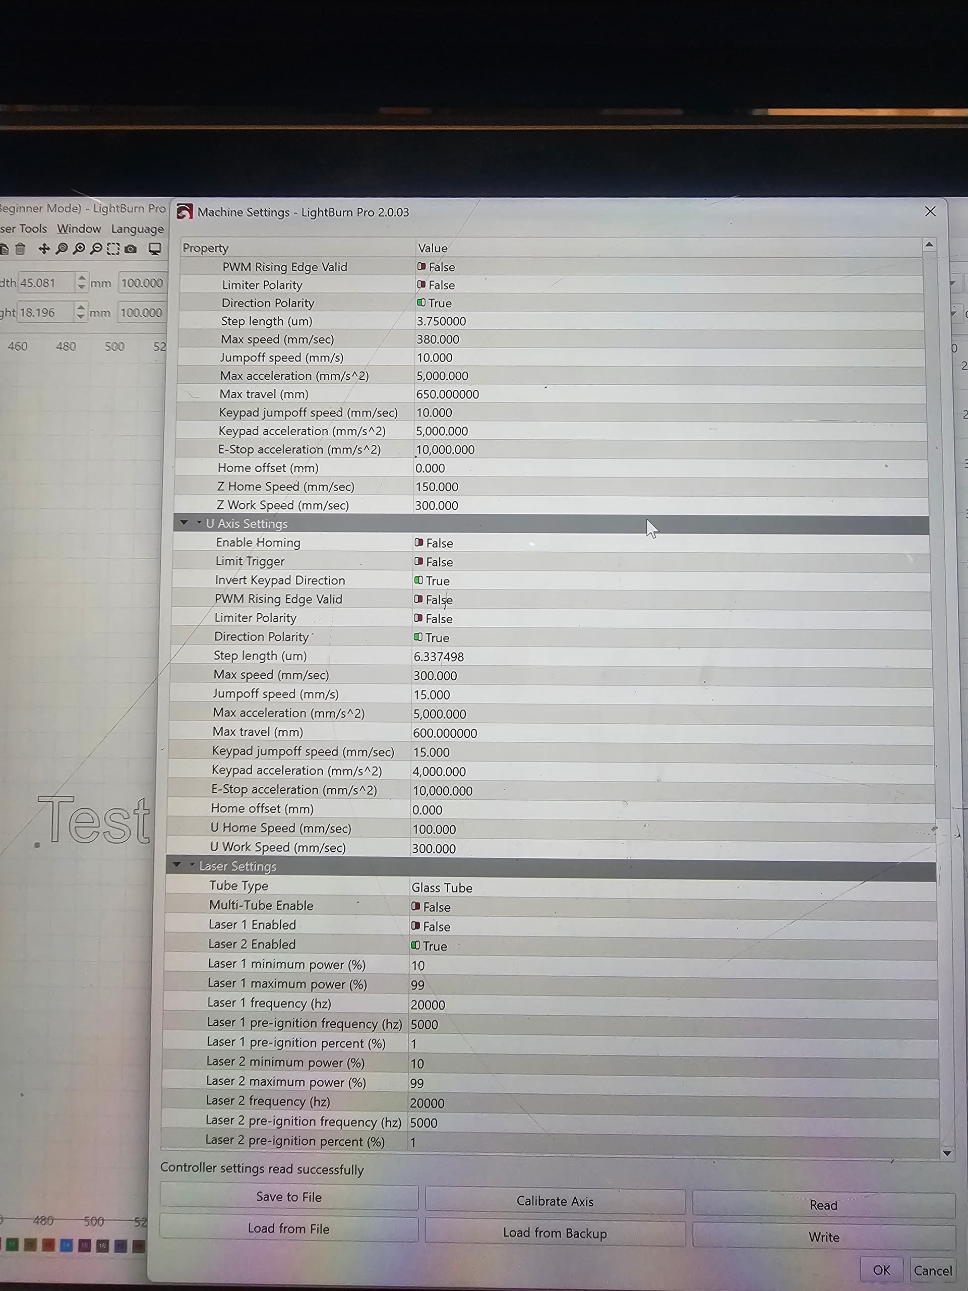968x1291 pixels.
Task: Click the camera capture icon
Action: 131,249
